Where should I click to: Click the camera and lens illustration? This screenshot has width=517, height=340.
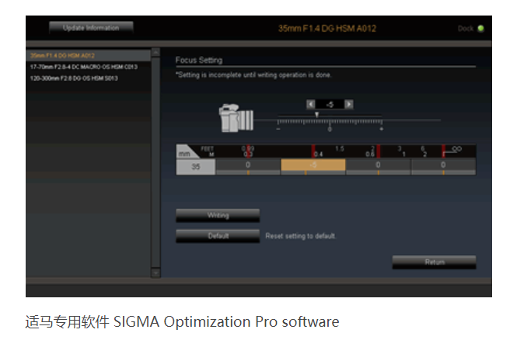click(x=236, y=118)
